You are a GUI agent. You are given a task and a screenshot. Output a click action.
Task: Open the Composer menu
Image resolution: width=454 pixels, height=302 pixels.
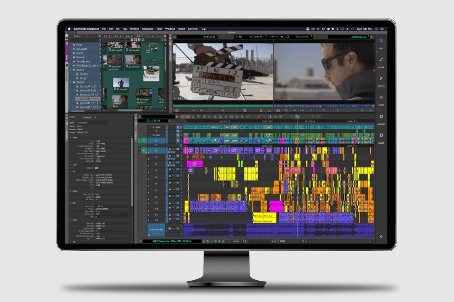(148, 29)
